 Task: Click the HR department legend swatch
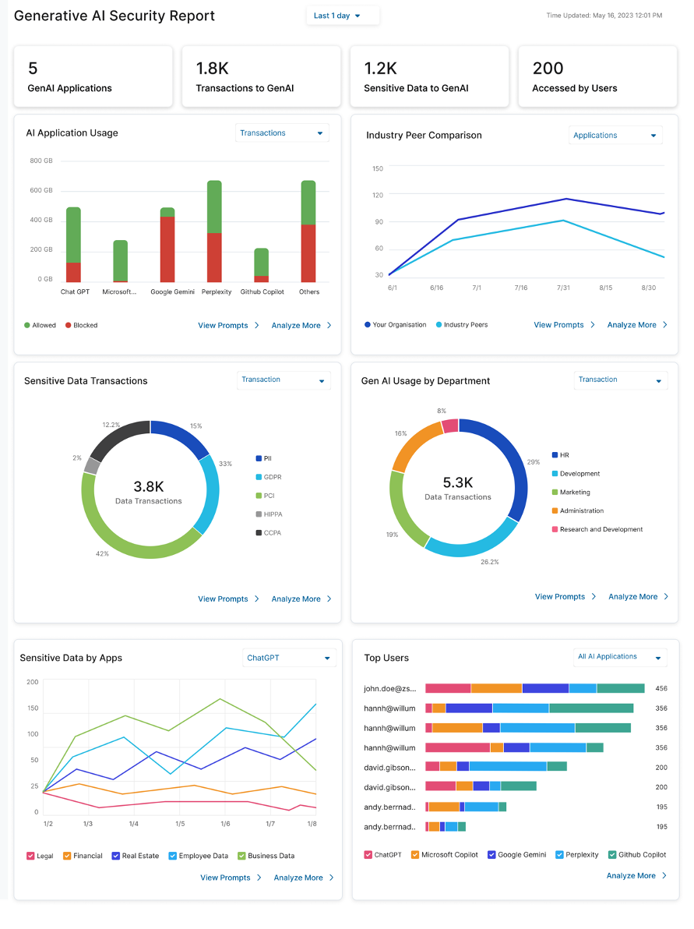(x=555, y=455)
